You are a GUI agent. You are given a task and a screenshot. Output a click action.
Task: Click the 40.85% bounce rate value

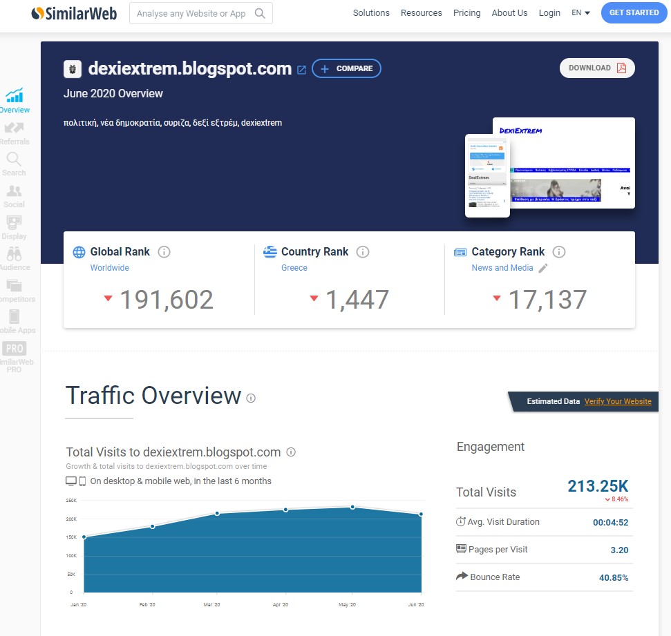tap(614, 578)
